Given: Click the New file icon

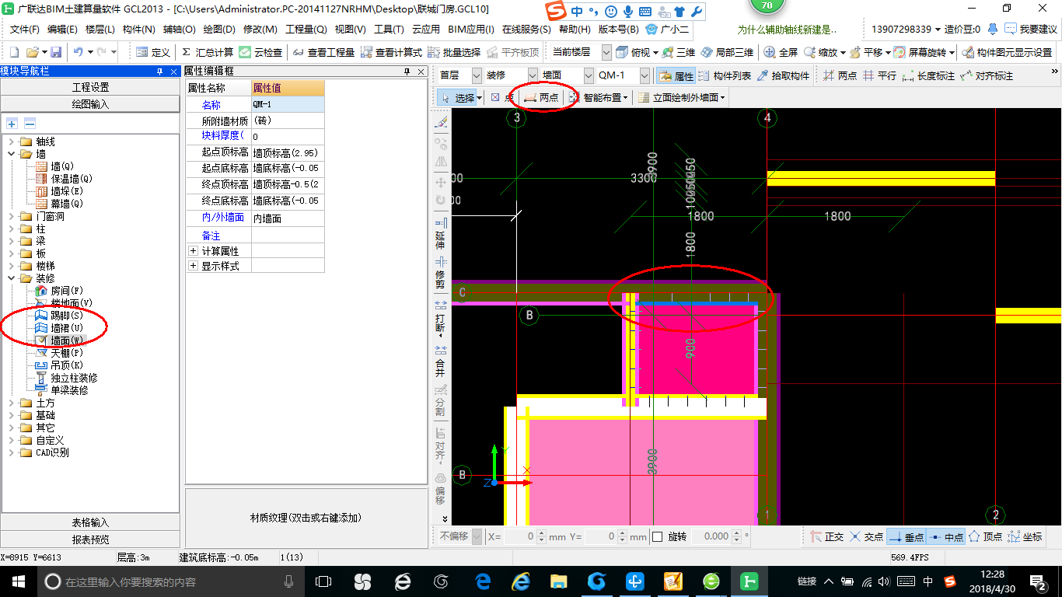Looking at the screenshot, I should click(x=14, y=52).
